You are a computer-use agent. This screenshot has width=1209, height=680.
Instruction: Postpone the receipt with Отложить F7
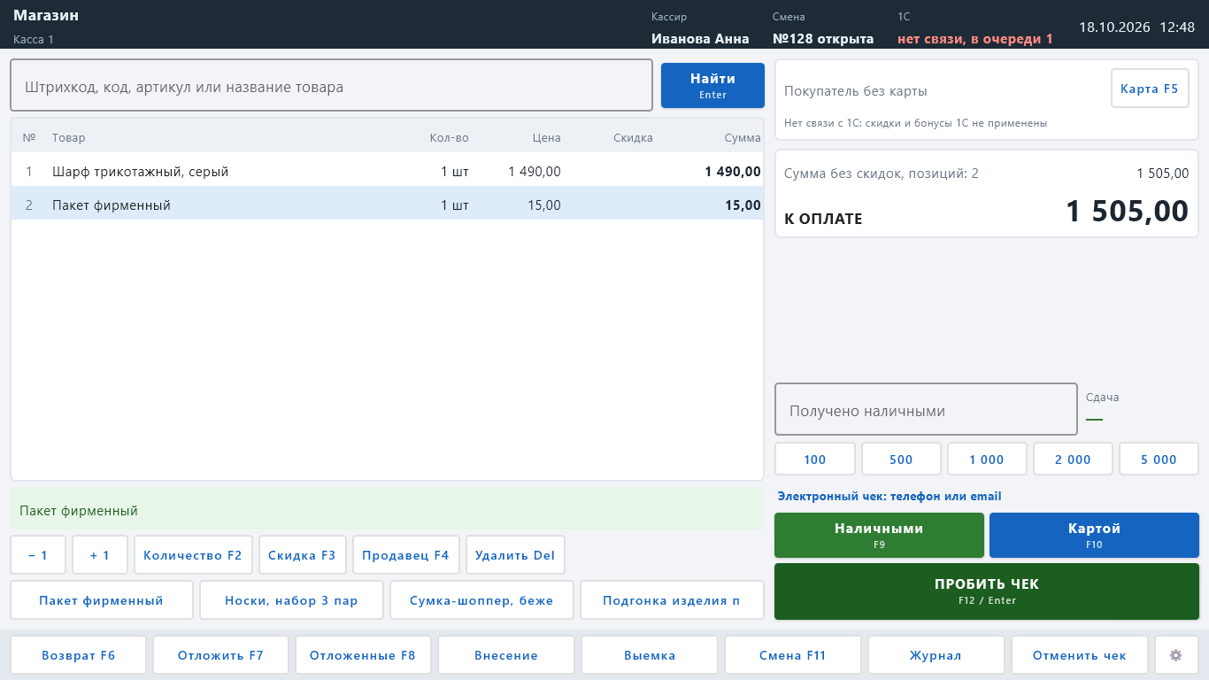221,655
